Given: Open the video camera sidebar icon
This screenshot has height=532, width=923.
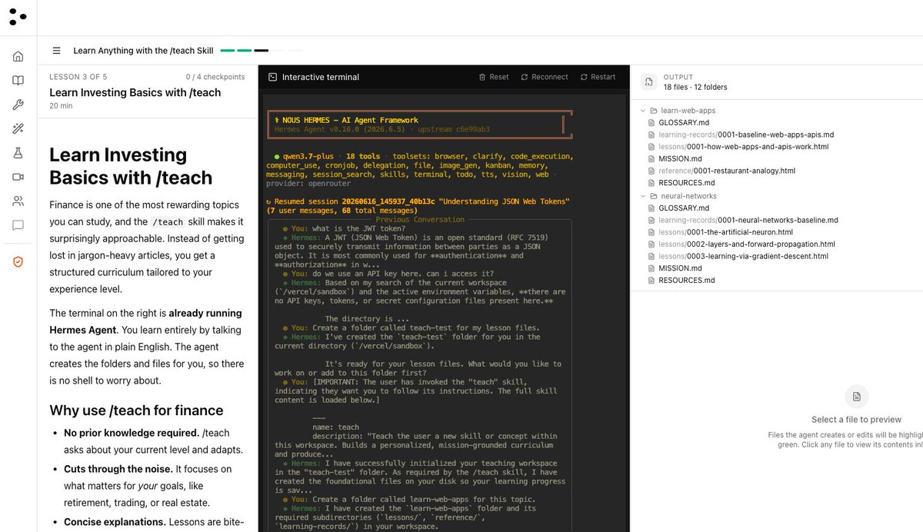Looking at the screenshot, I should point(18,177).
